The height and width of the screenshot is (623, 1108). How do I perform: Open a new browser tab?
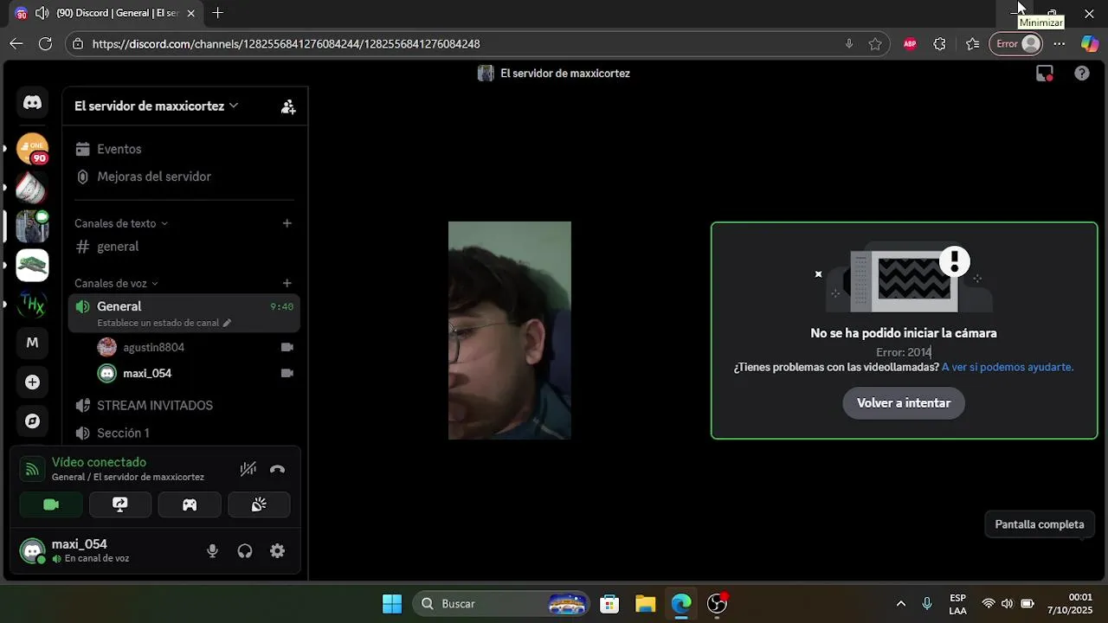click(217, 13)
